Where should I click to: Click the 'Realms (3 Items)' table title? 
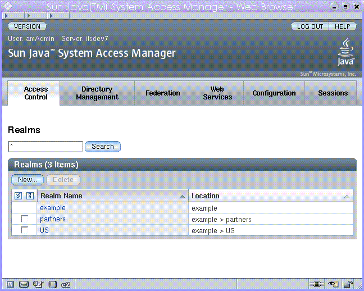[46, 165]
